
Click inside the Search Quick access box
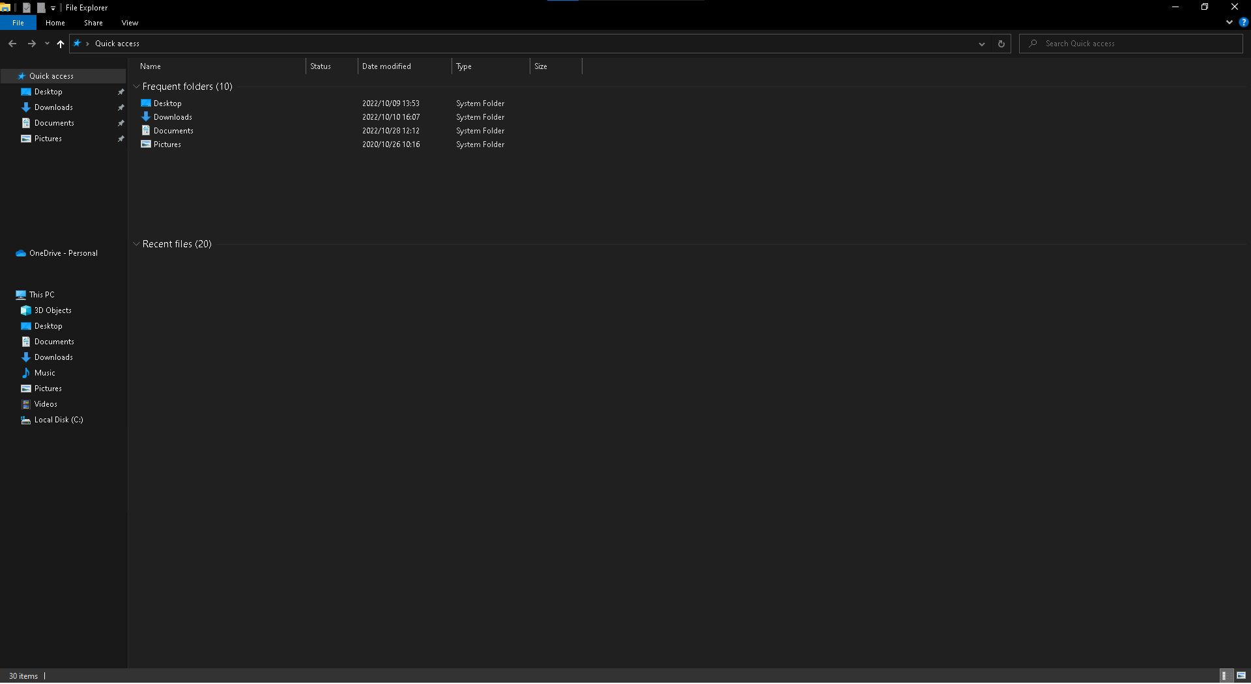coord(1108,43)
